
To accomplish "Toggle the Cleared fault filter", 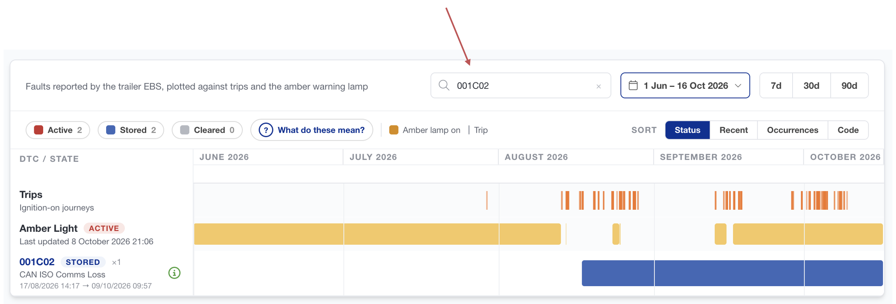I will 207,130.
